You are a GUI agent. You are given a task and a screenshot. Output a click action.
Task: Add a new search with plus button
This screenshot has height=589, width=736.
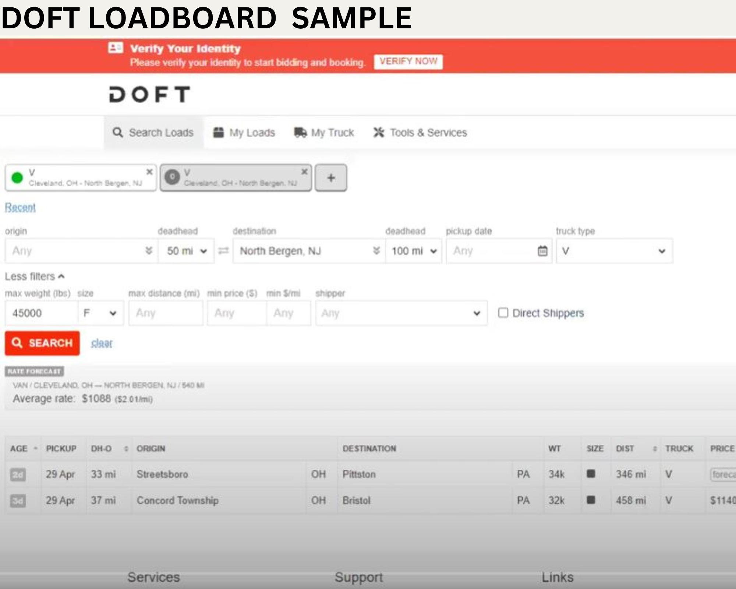(x=331, y=178)
